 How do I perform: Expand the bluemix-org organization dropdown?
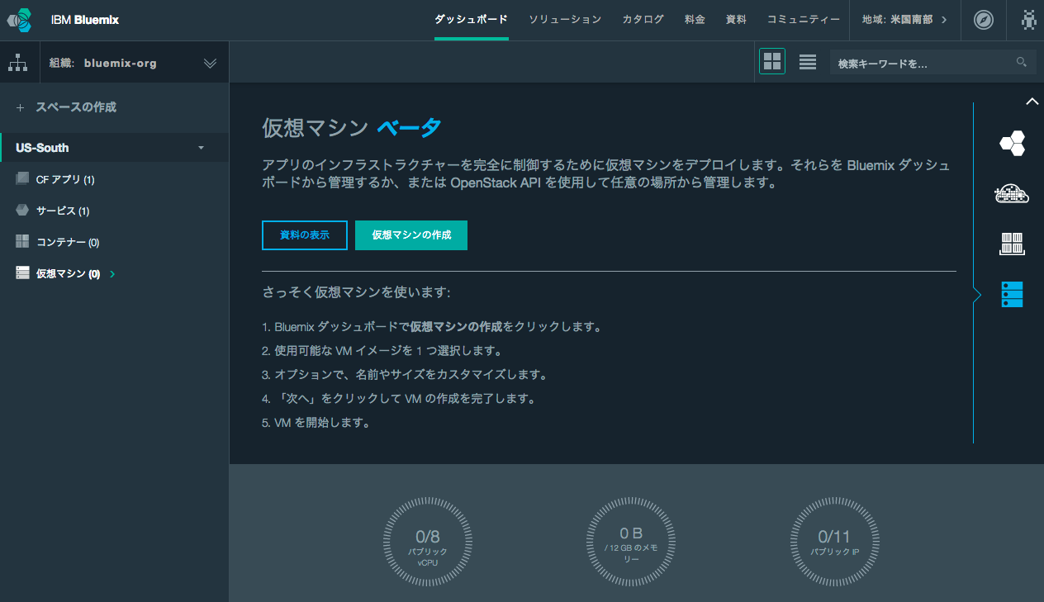click(210, 64)
